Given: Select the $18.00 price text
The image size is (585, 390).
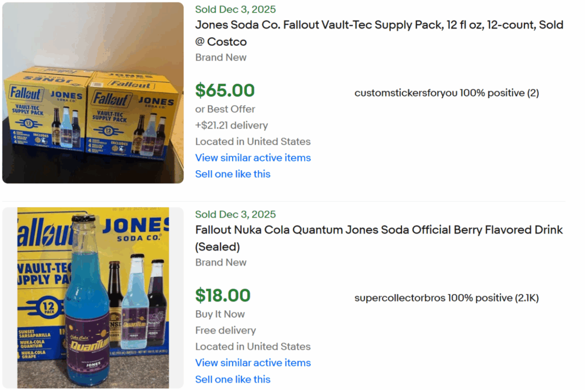Looking at the screenshot, I should 223,295.
